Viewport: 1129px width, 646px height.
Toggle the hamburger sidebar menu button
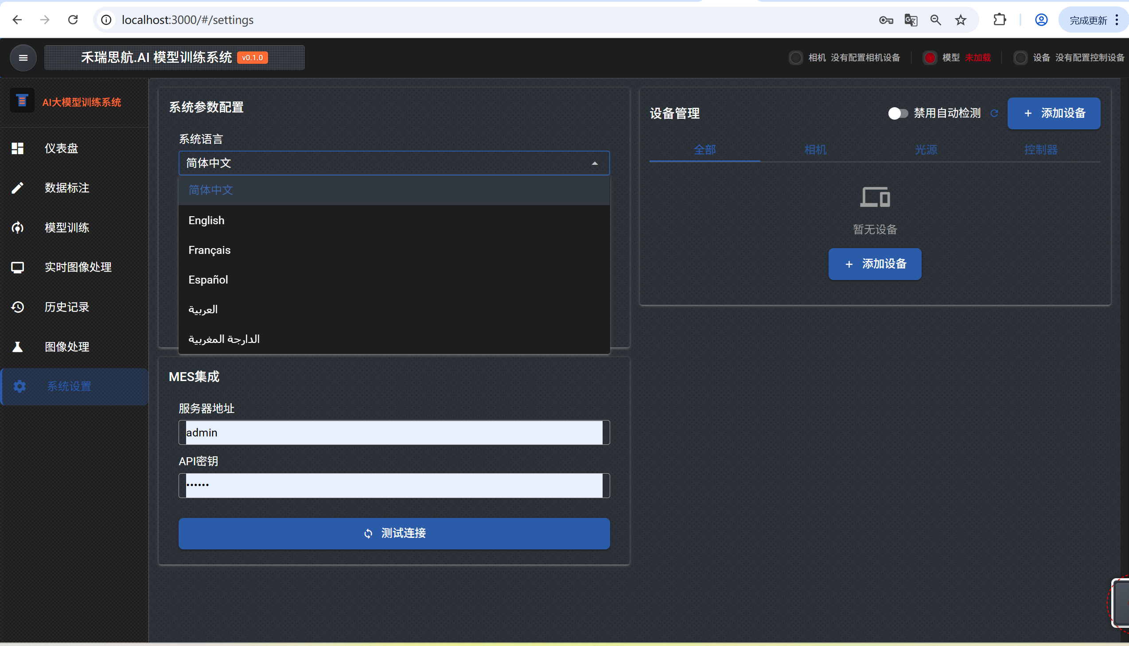tap(23, 58)
